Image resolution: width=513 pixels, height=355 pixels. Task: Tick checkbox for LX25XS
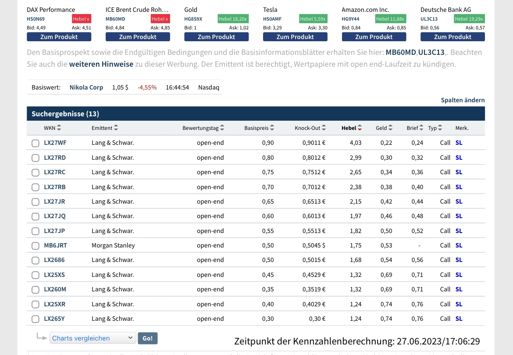(36, 275)
